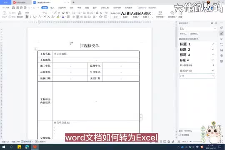Clear formatting with the eraser icon

[x=63, y=13]
